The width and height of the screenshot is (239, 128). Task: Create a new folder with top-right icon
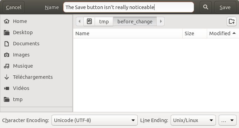pyautogui.click(x=232, y=21)
